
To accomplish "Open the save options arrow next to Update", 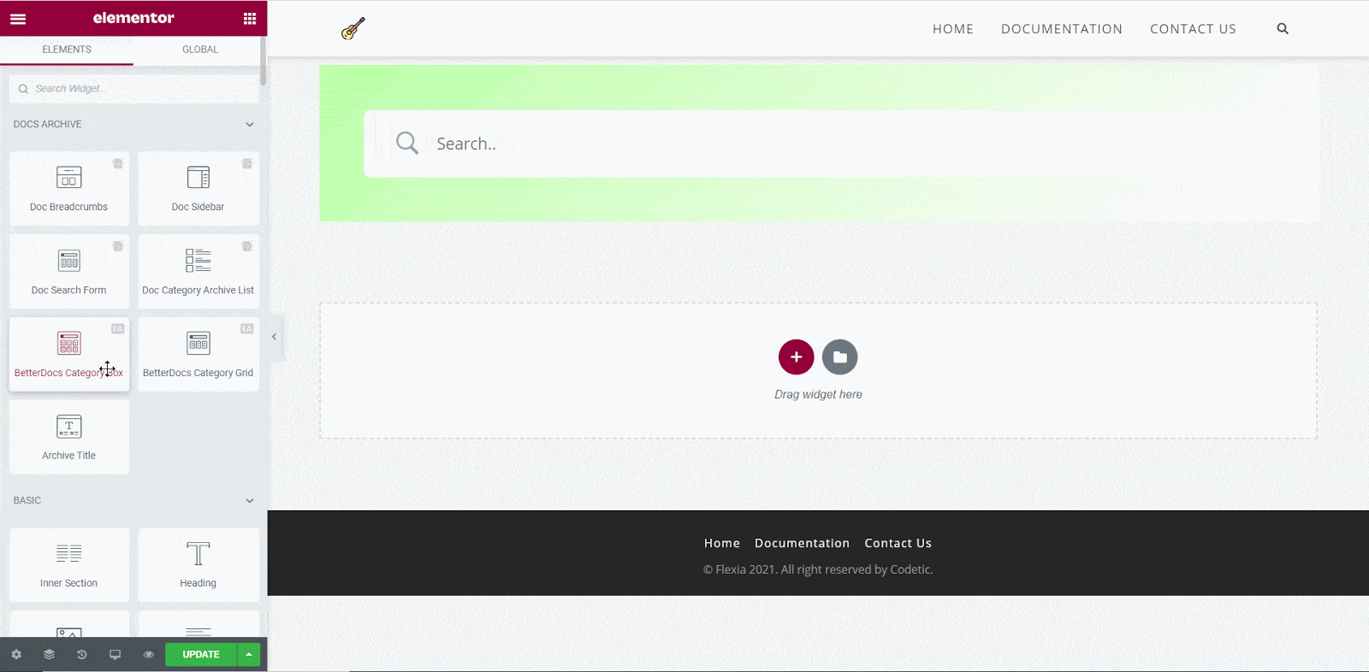I will 249,654.
